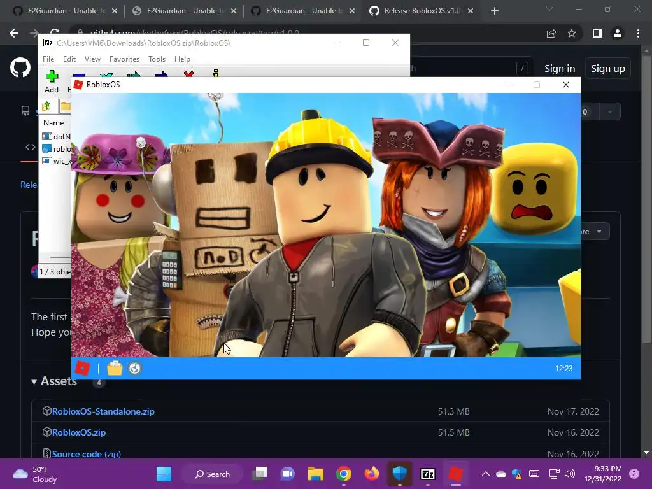Open the Chrome profile icon
652x489 pixels.
tap(618, 33)
